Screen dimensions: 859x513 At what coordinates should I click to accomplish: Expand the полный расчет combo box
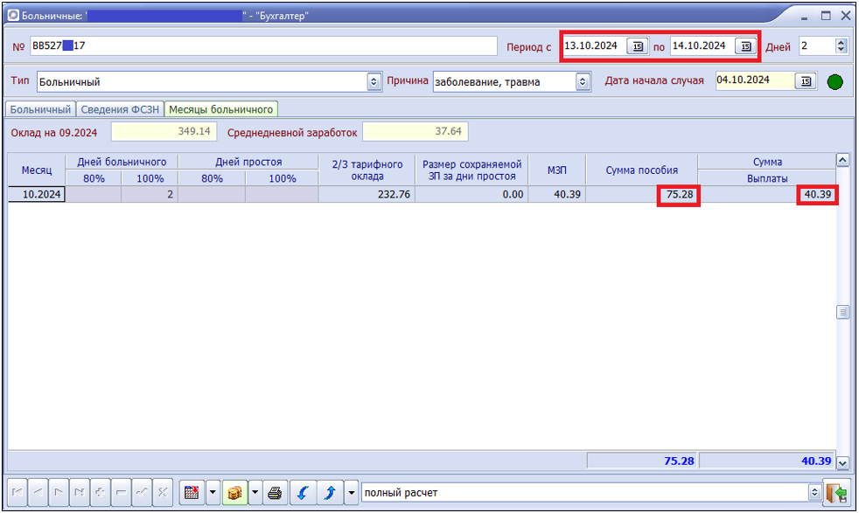(815, 493)
